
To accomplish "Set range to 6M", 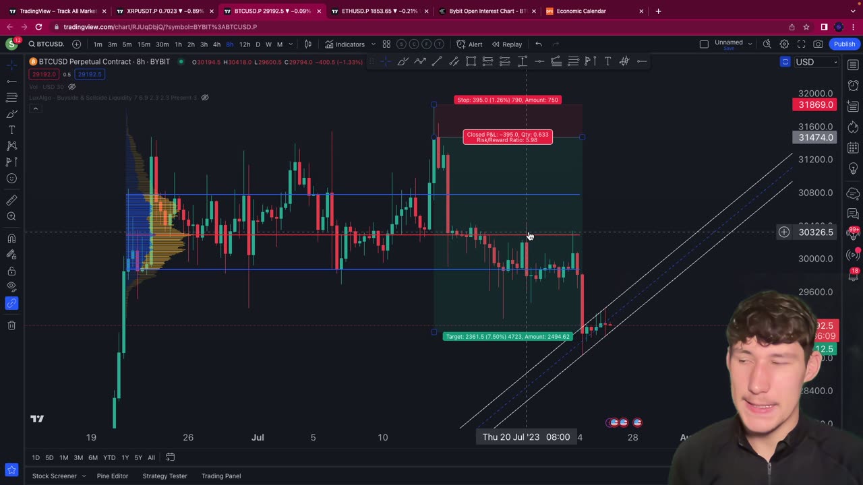I will point(93,457).
